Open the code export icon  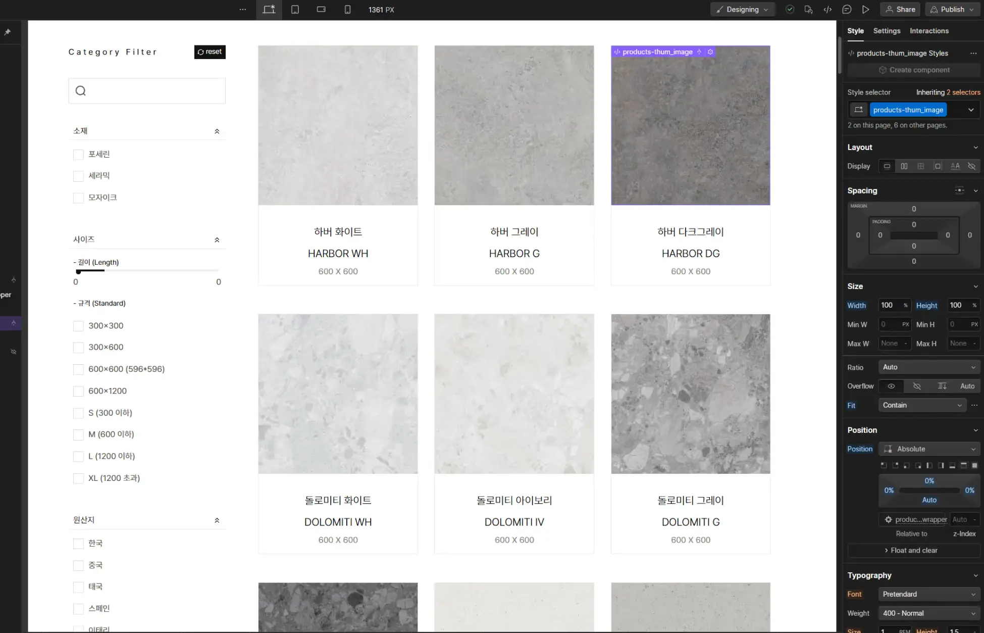click(827, 10)
